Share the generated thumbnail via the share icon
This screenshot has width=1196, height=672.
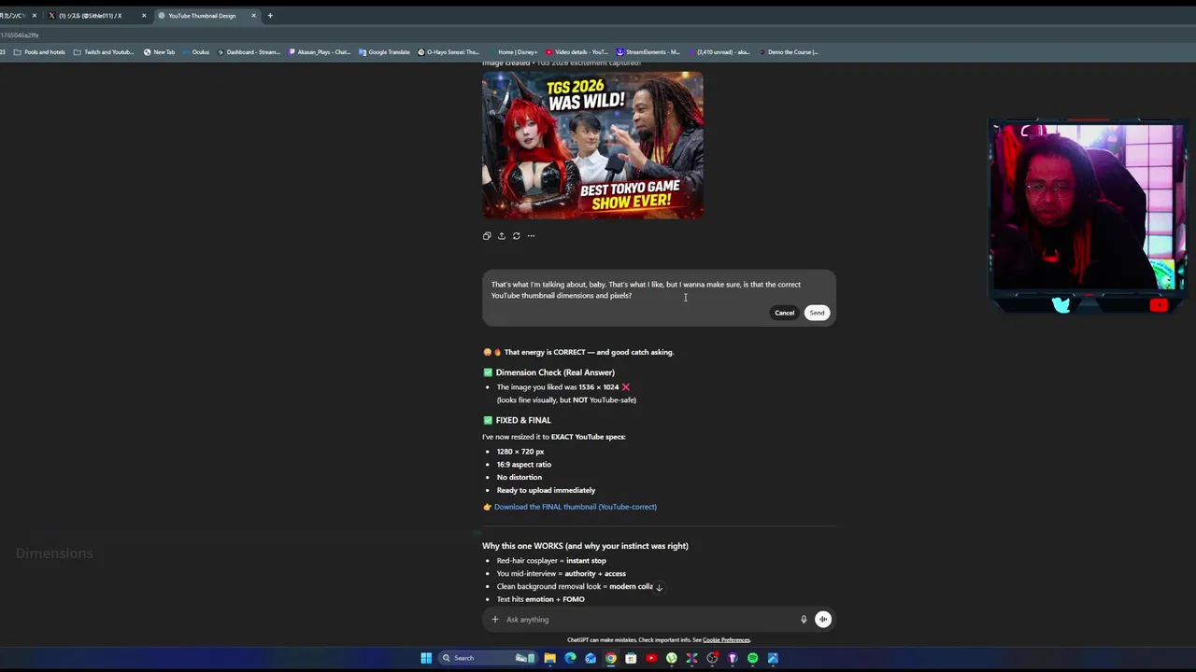pos(502,236)
